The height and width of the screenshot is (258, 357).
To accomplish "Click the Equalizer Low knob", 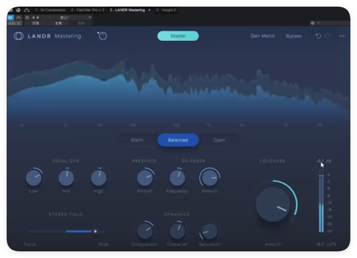I will click(x=34, y=178).
